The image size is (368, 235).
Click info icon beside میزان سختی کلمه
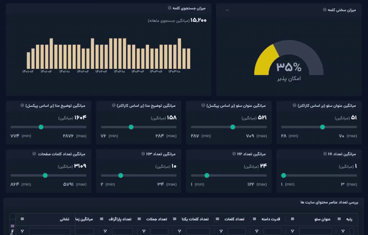click(325, 10)
